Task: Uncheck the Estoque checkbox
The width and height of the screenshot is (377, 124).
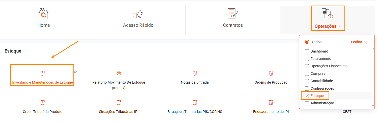Action: tap(307, 96)
